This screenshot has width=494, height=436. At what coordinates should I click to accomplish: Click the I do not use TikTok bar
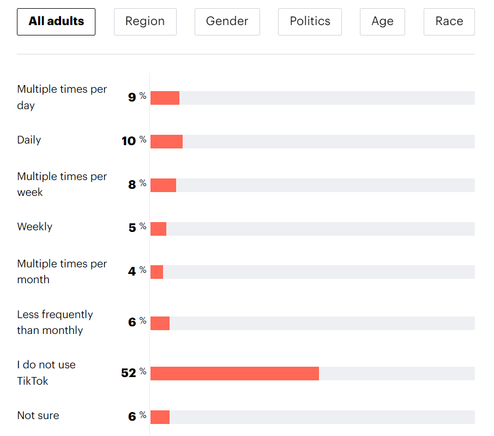point(234,373)
